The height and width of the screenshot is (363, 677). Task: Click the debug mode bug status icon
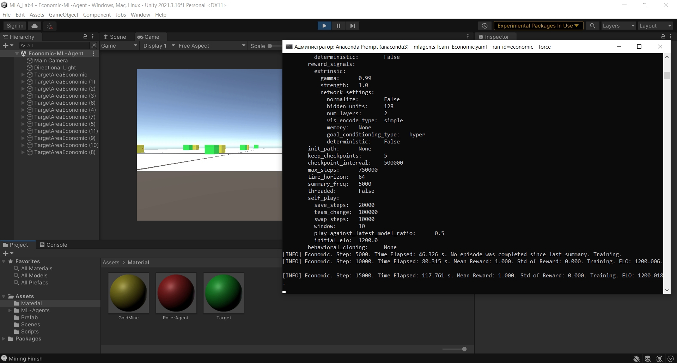(x=636, y=359)
